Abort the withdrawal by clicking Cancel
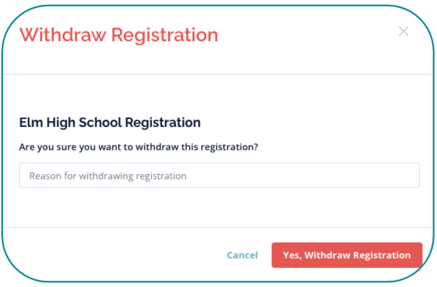The width and height of the screenshot is (437, 287). 242,255
